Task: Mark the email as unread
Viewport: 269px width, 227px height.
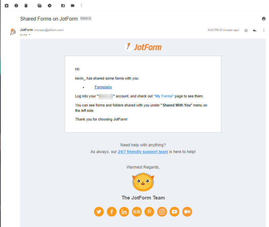Action: (x=40, y=5)
